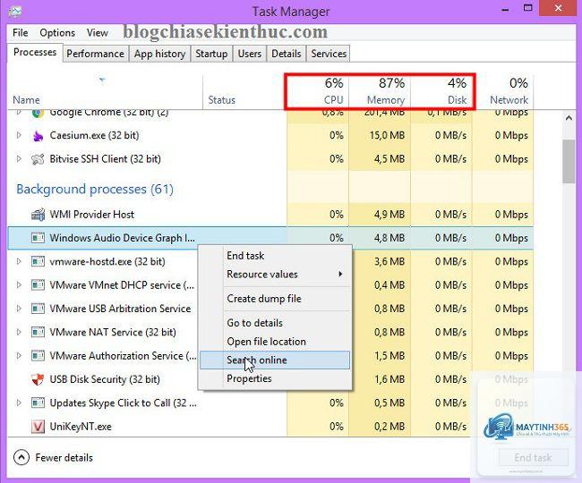Choose Open file location in context menu
This screenshot has width=582, height=483.
(276, 342)
